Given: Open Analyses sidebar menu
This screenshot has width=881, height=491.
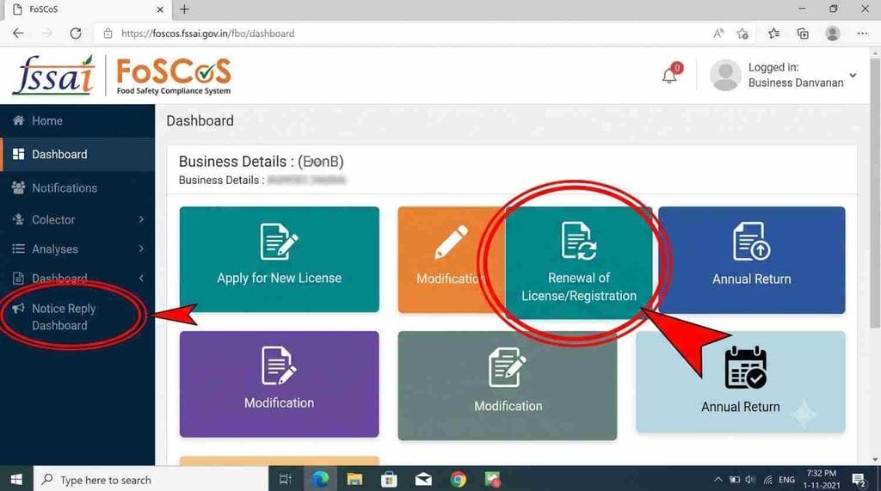Looking at the screenshot, I should [x=77, y=249].
